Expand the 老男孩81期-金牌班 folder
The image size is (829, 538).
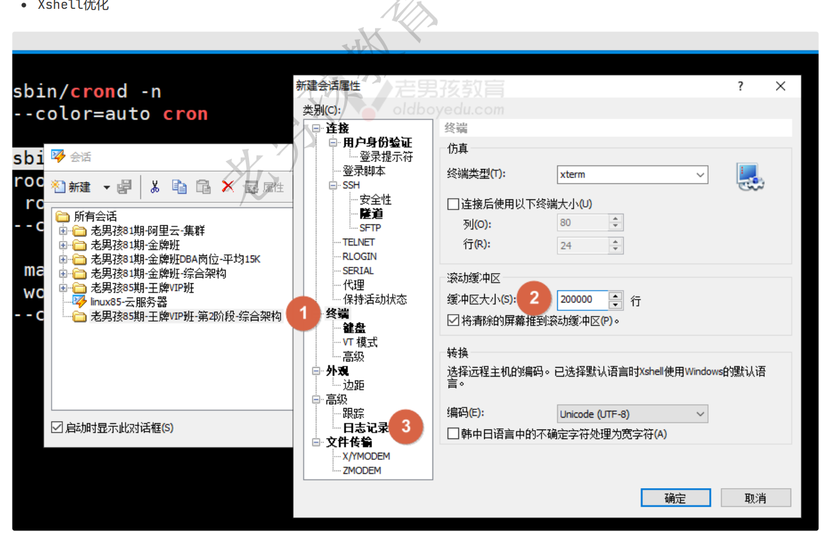point(63,245)
